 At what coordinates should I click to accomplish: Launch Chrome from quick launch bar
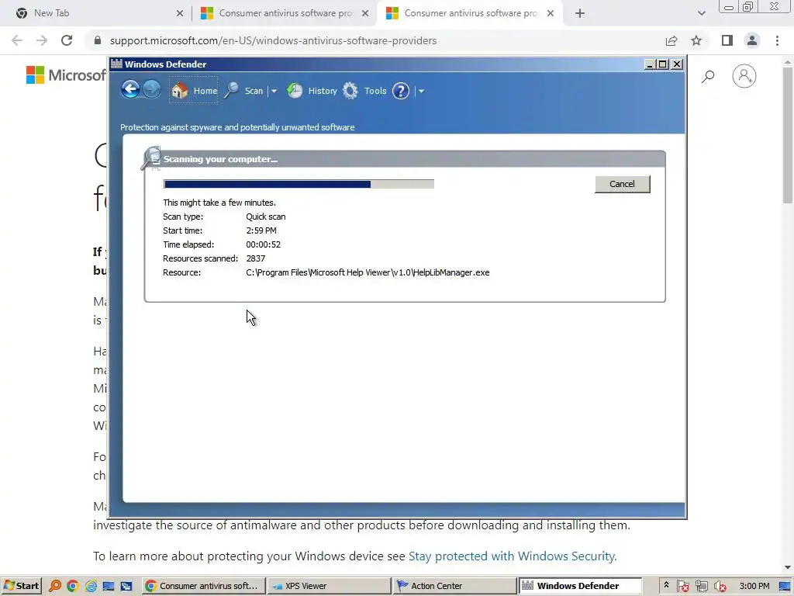72,586
